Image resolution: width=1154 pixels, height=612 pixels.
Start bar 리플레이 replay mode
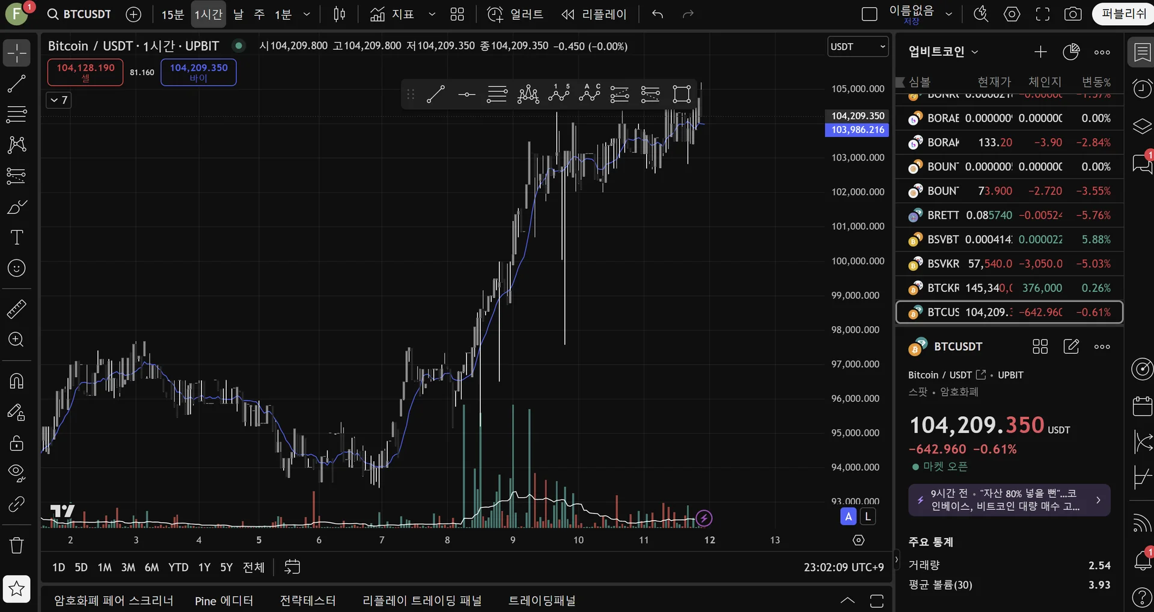point(594,14)
